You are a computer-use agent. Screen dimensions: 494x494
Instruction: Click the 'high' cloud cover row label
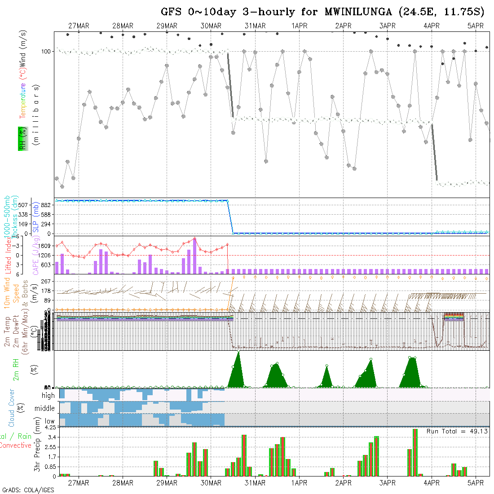point(48,396)
